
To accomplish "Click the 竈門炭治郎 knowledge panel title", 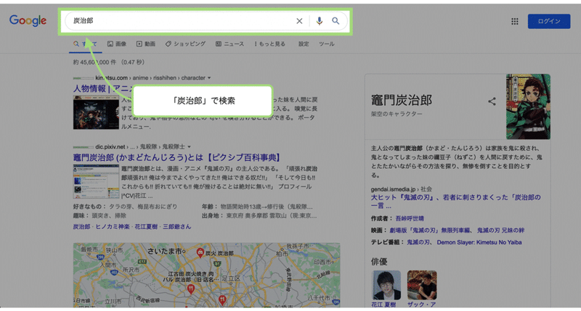I will [x=402, y=100].
